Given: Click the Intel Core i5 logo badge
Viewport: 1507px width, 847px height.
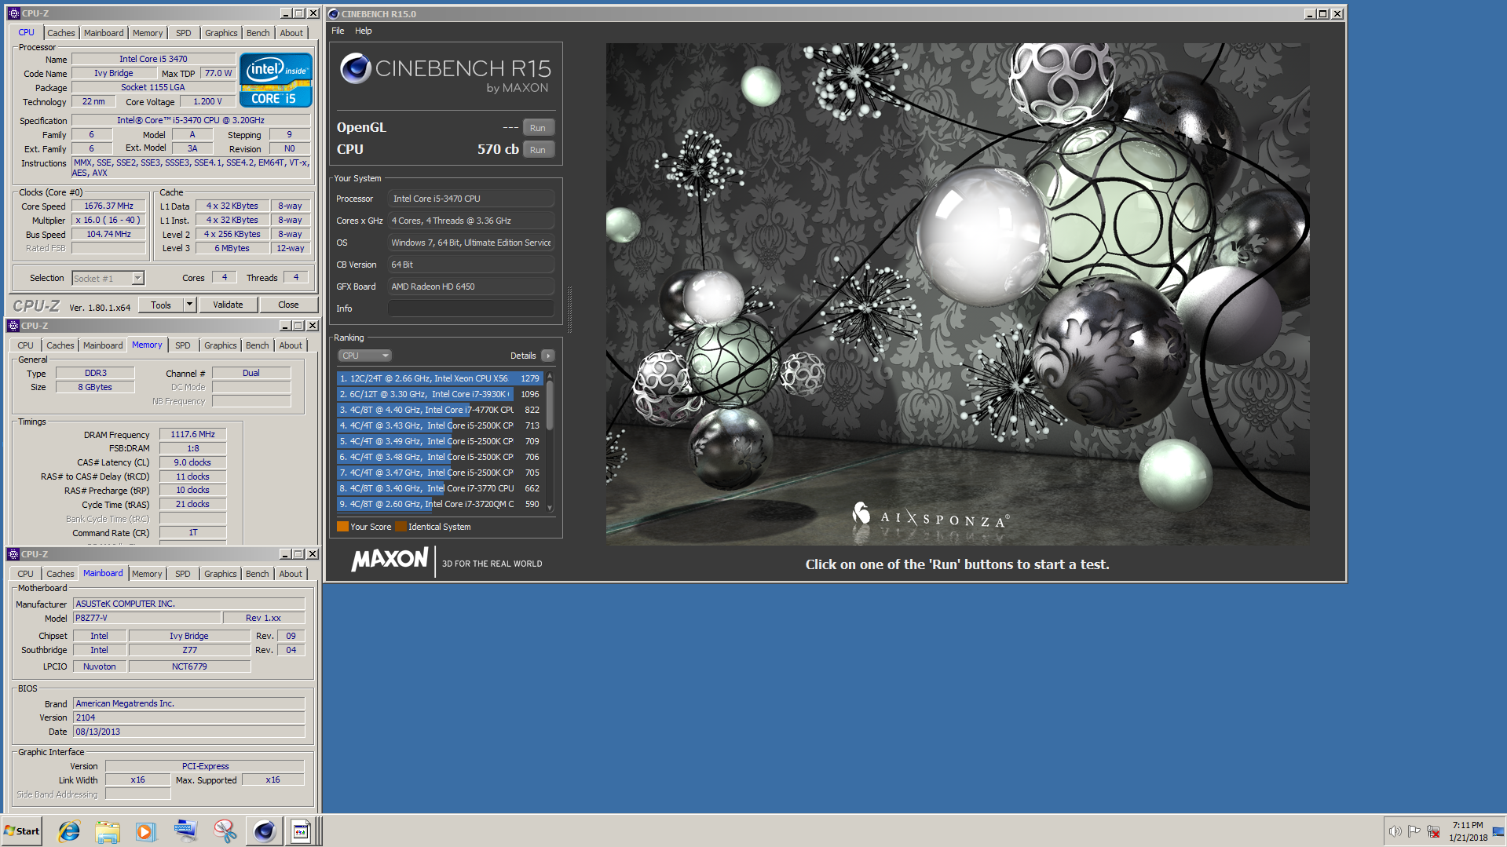Looking at the screenshot, I should [276, 80].
